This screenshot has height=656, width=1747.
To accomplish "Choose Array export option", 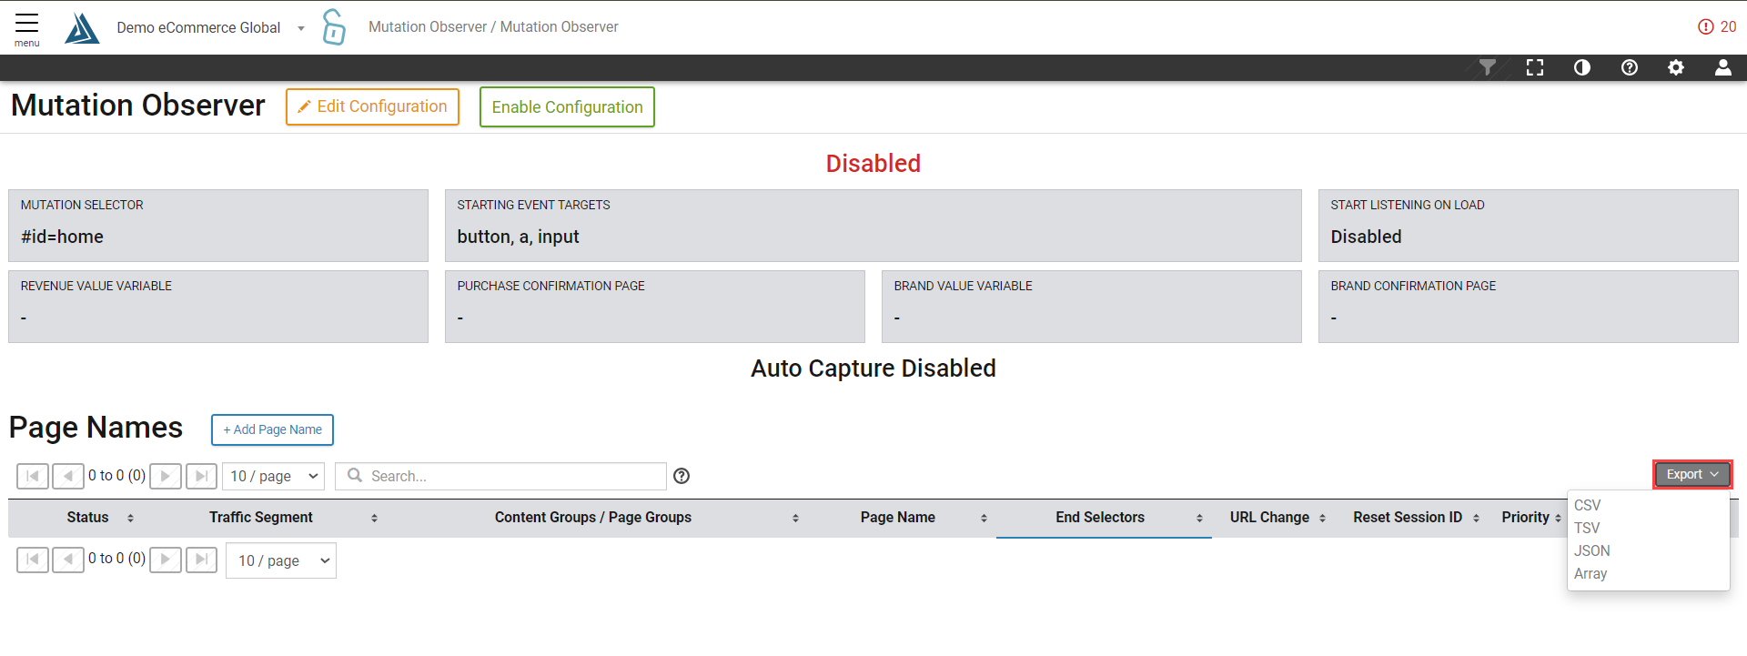I will (1590, 573).
